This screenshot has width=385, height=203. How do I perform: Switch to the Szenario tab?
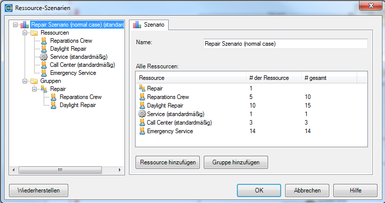pyautogui.click(x=149, y=25)
